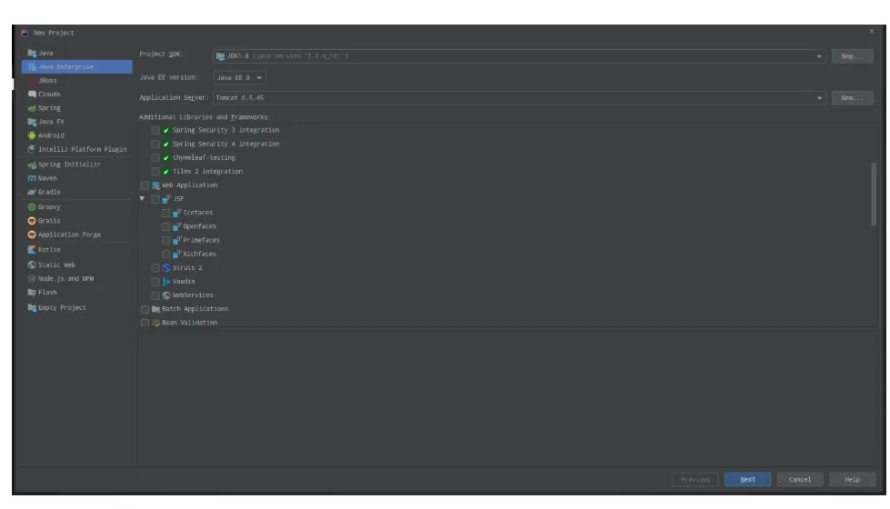Enable the Web Application checkbox
Image resolution: width=890 pixels, height=509 pixels.
point(145,185)
